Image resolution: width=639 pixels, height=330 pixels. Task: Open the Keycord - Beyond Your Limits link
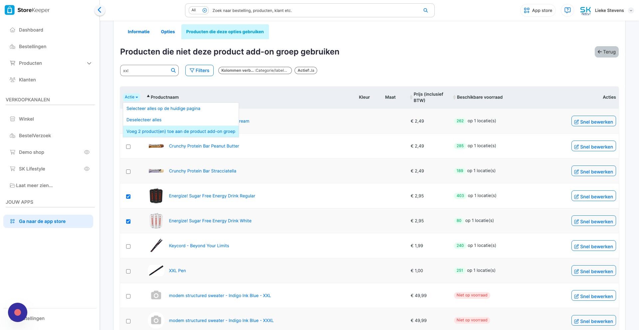[199, 246]
